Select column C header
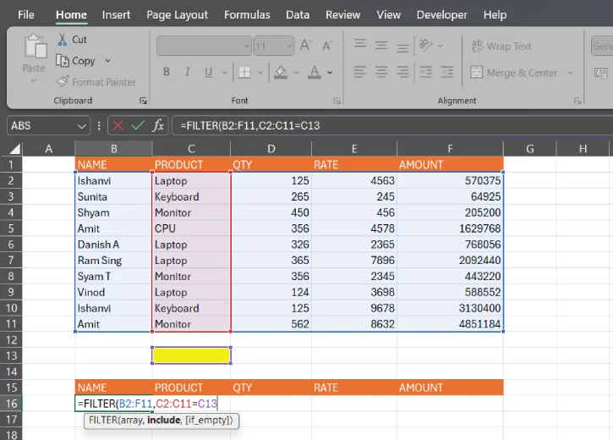The width and height of the screenshot is (613, 440). point(191,149)
